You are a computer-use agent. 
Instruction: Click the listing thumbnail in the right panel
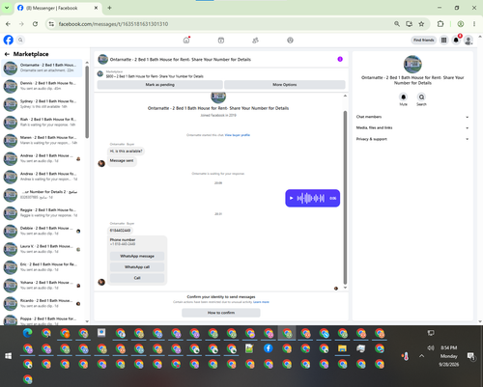click(412, 64)
